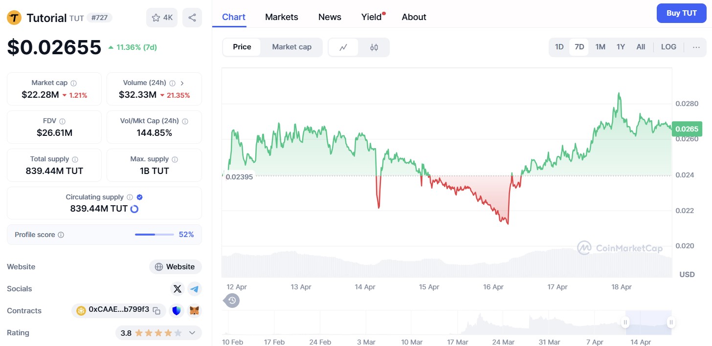This screenshot has width=712, height=346.
Task: Enable the LOG scale toggle
Action: [x=668, y=47]
